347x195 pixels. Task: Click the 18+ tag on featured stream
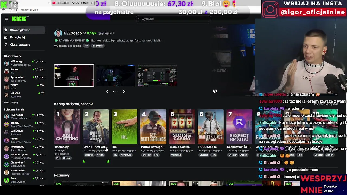(x=86, y=46)
